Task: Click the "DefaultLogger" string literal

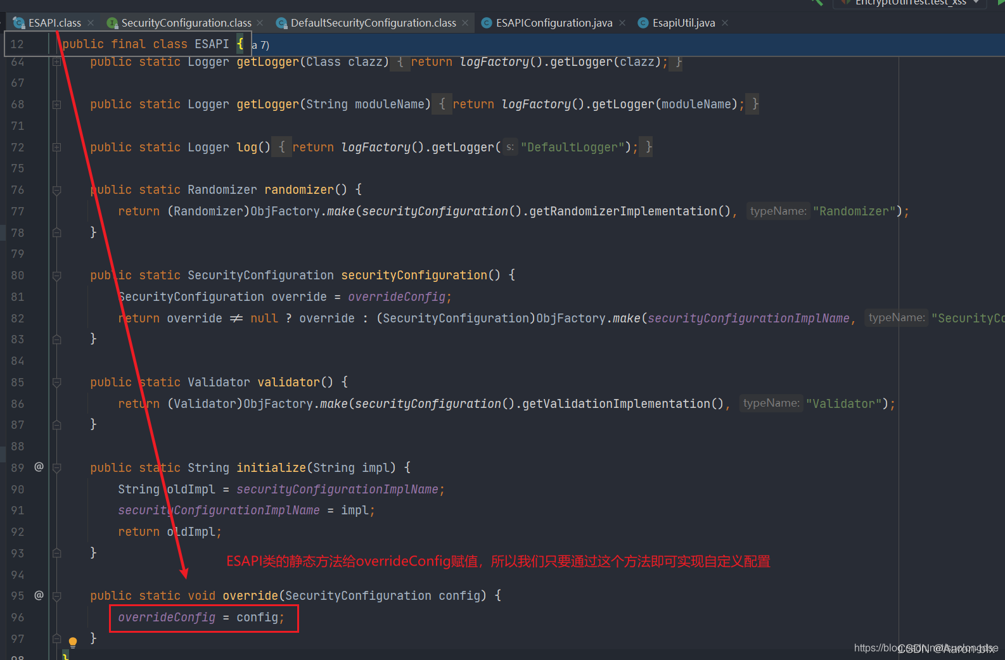Action: [x=572, y=147]
